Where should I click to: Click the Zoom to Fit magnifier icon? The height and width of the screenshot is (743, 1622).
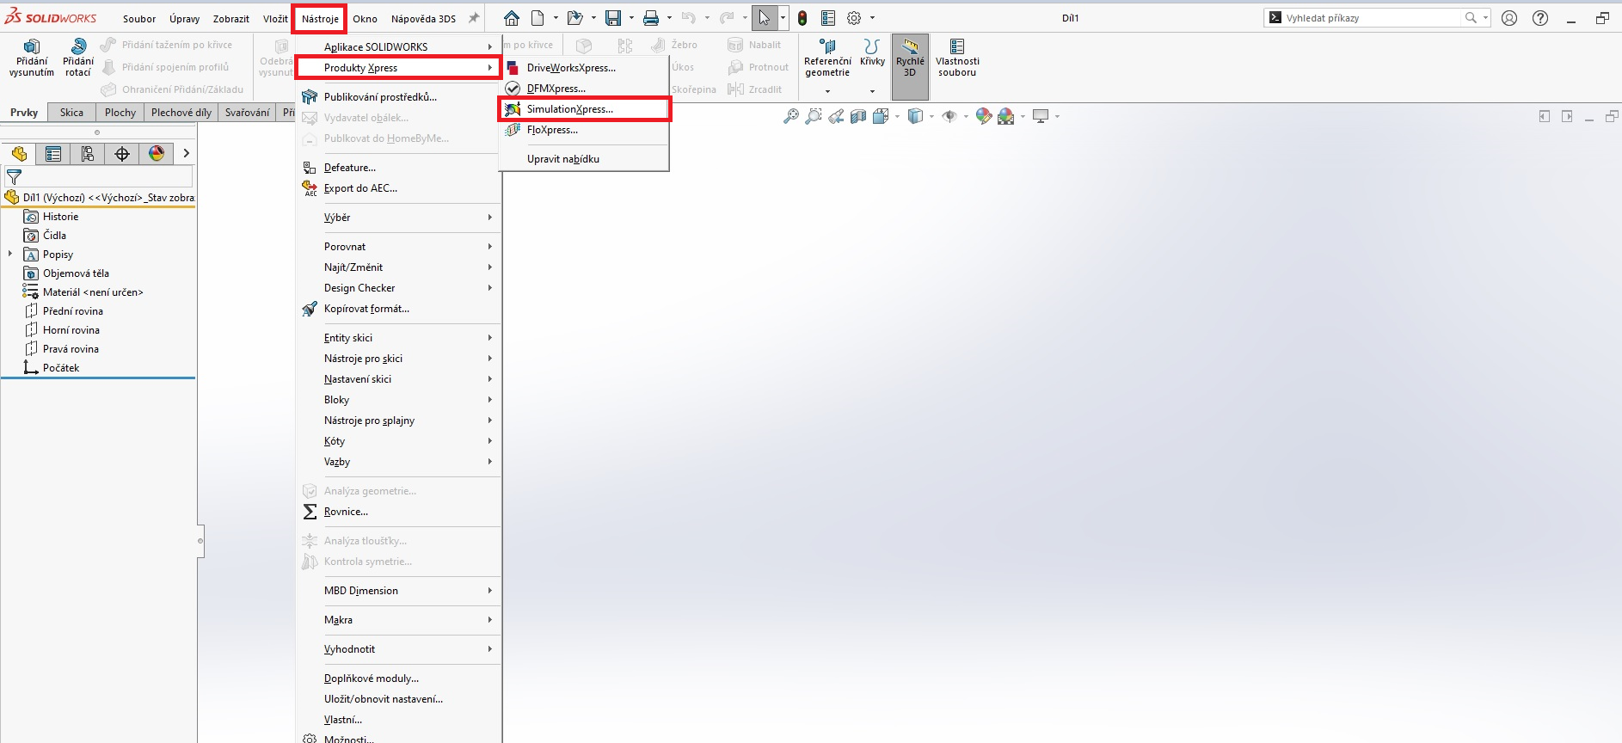pos(791,116)
